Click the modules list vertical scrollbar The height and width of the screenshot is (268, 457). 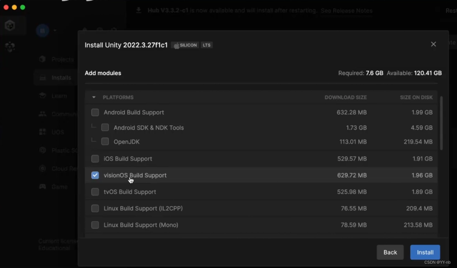point(441,123)
